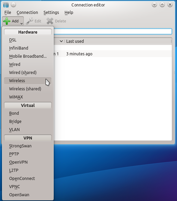Maximize the Connection editor window

[x=162, y=5]
